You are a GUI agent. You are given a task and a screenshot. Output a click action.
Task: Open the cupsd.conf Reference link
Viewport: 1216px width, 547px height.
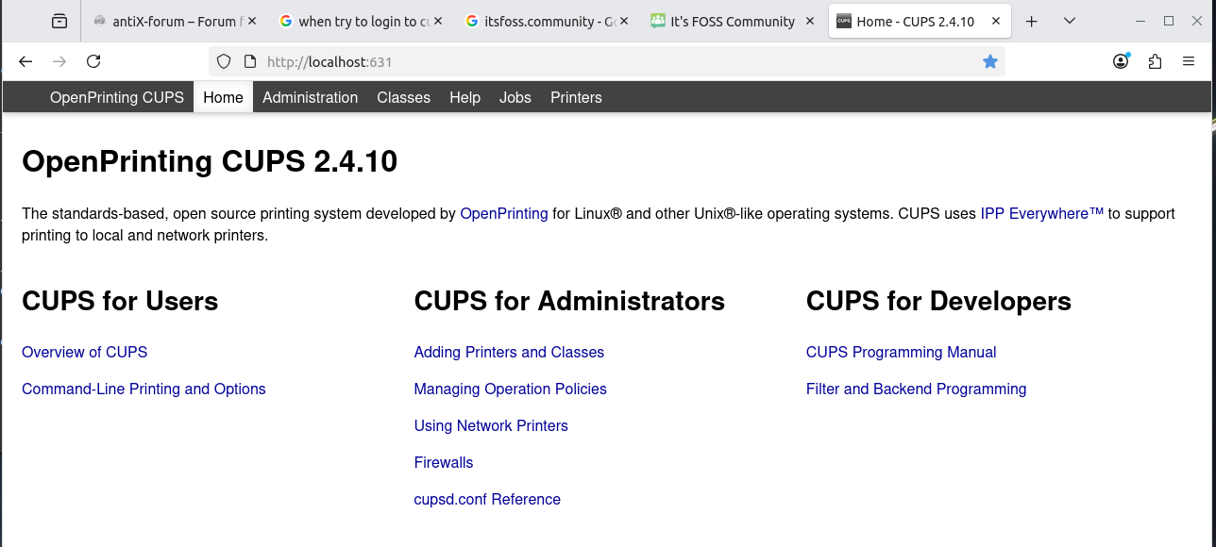pos(487,499)
